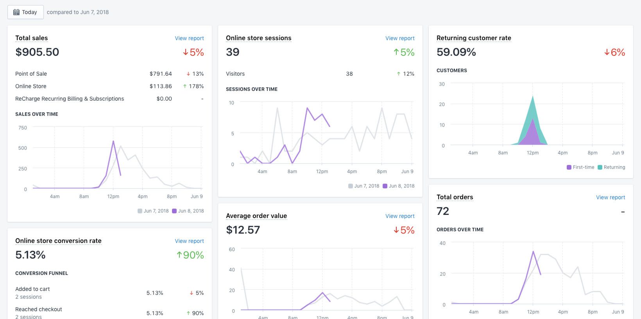Click the Visitors row label

(x=235, y=74)
